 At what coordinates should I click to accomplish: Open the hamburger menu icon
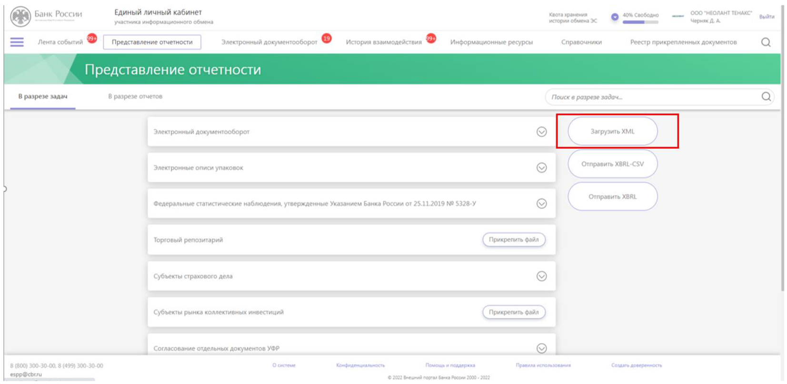click(17, 42)
